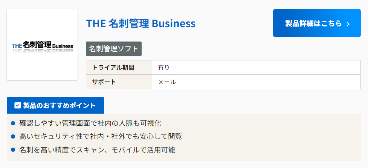Select the 製品のおすすめポイント tab label
The width and height of the screenshot is (368, 168).
60,105
